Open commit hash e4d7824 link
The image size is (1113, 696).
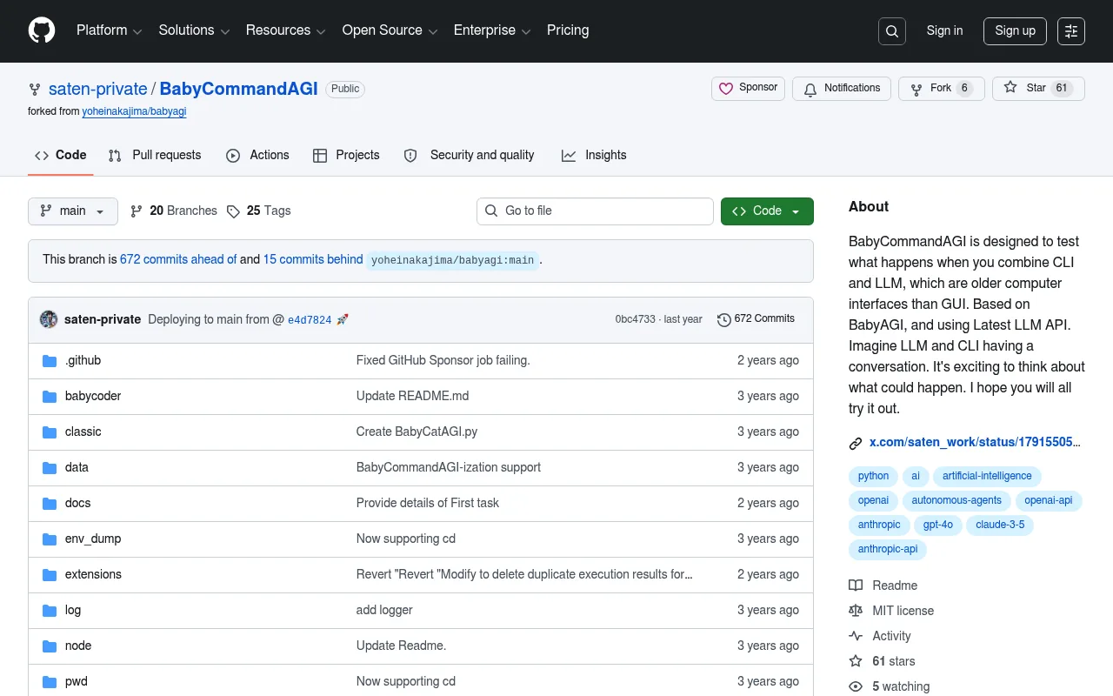point(310,320)
